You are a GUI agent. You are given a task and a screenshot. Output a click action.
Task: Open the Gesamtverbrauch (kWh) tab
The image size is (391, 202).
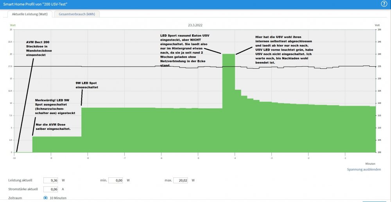[x=77, y=14]
